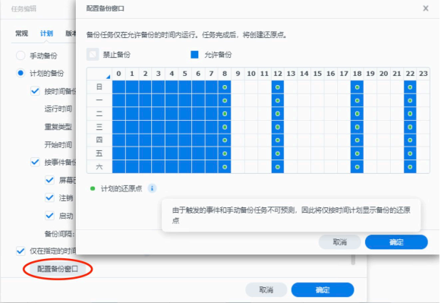Click the restore point dot on Saturday hour 22
Screen dimensions: 441x303
(x=410, y=167)
